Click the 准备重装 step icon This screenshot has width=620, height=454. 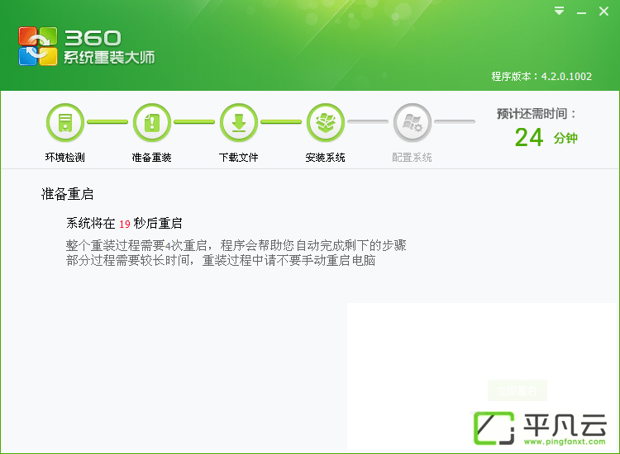point(152,123)
